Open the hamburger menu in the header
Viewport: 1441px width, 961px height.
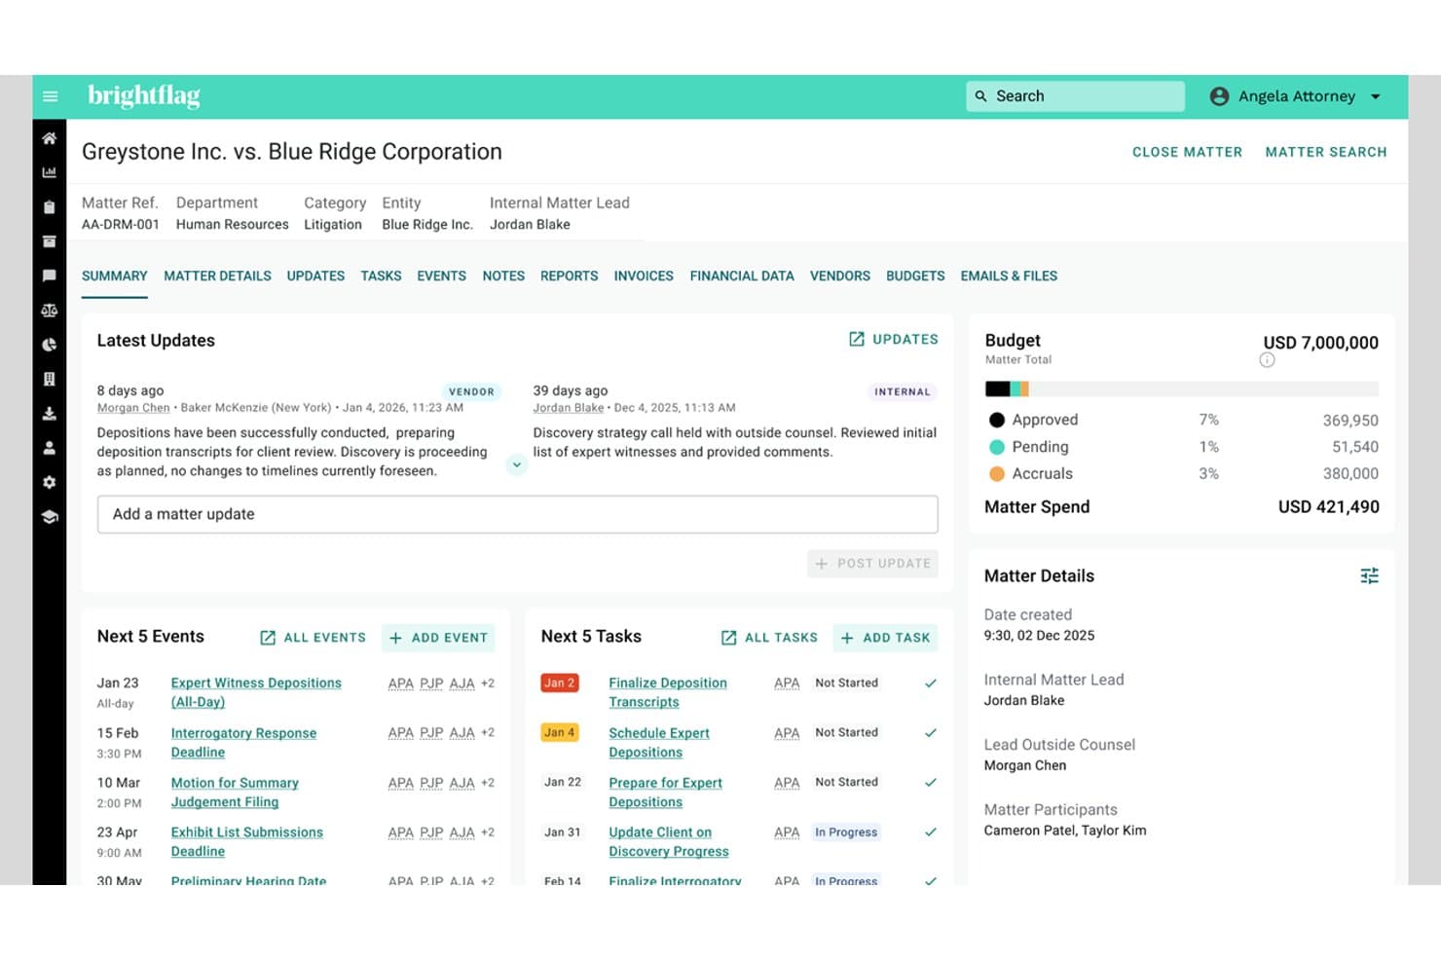point(51,96)
